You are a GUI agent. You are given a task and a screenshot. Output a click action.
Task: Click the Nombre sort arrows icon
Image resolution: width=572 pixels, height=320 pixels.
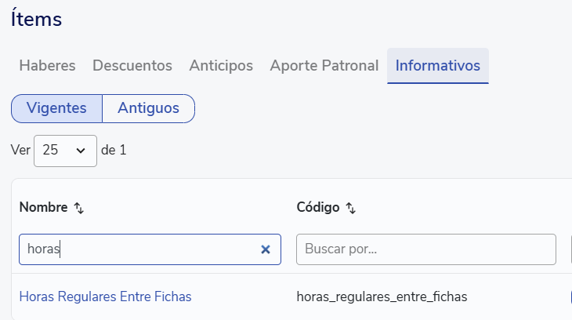78,208
